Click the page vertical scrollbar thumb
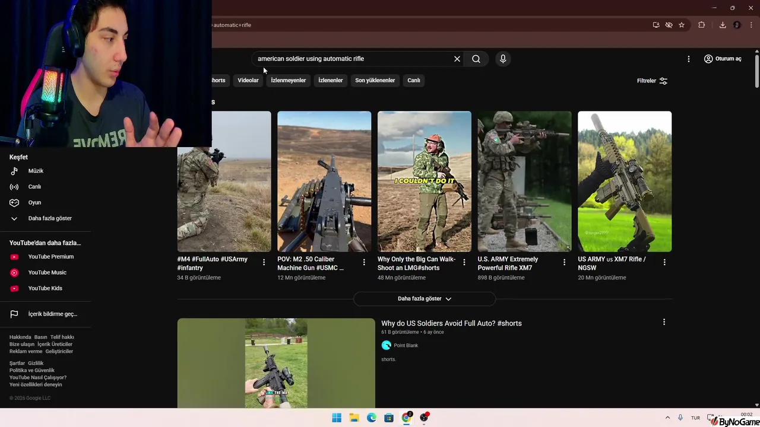Screen dimensions: 760x427 tap(757, 71)
